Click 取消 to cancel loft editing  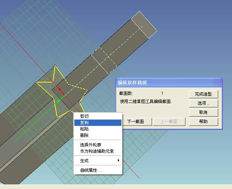tap(203, 112)
